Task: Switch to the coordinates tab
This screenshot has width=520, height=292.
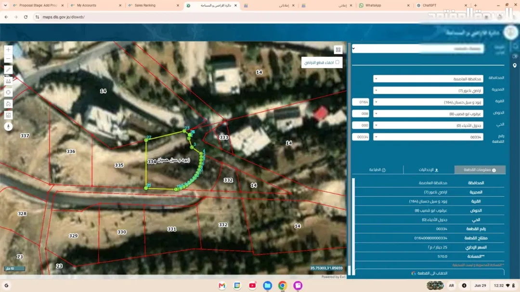Action: [x=429, y=170]
